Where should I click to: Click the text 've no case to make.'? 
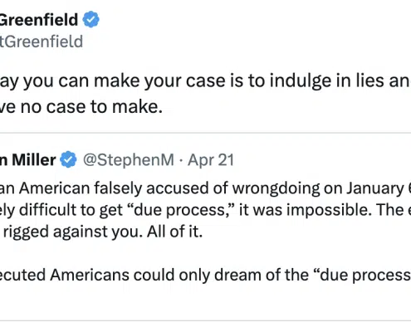tap(81, 107)
